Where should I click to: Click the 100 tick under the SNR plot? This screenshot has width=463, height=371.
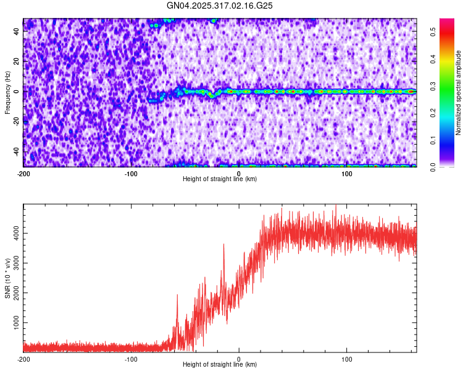coord(347,359)
